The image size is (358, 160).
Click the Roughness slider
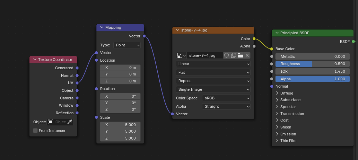tap(313, 64)
